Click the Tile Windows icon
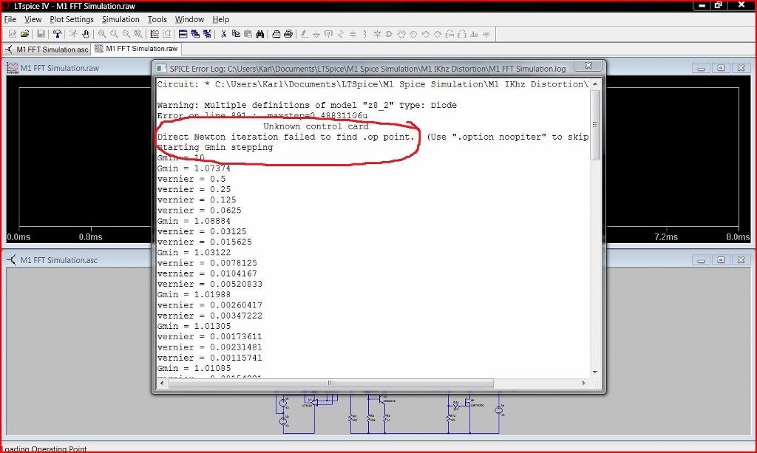Screen dimensions: 757x453 click(183, 34)
